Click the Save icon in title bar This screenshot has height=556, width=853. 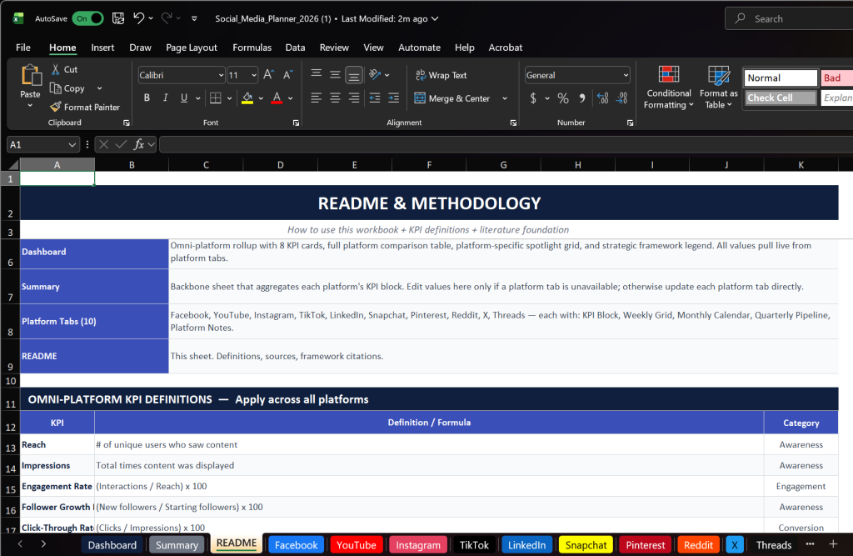pos(118,18)
